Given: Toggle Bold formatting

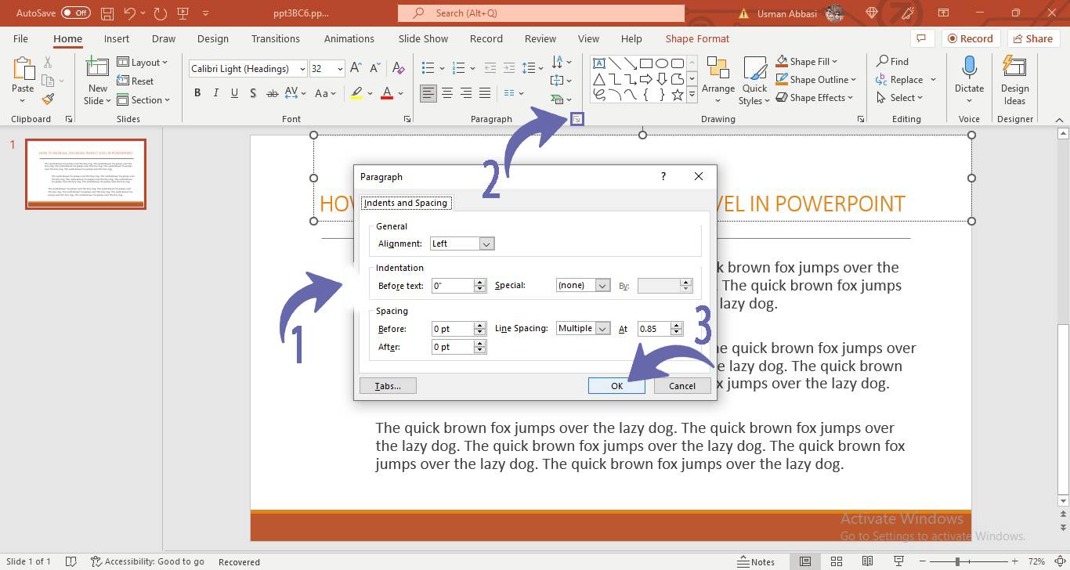Looking at the screenshot, I should [197, 93].
